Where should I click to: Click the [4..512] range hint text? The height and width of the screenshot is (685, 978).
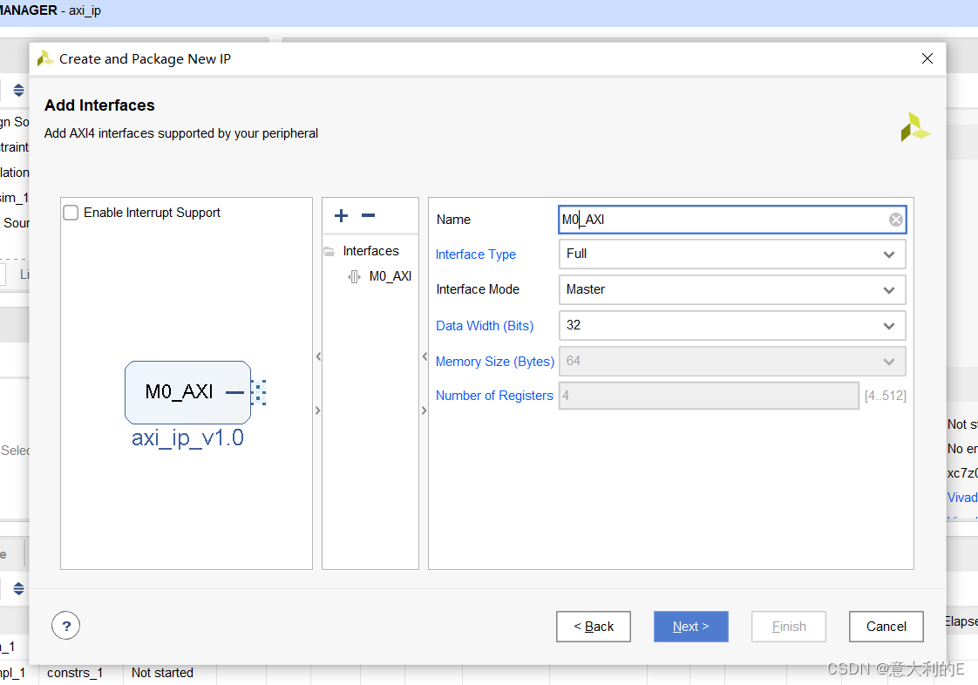point(885,396)
